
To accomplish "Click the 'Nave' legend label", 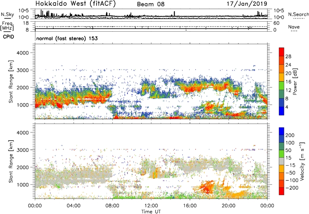I will [294, 27].
